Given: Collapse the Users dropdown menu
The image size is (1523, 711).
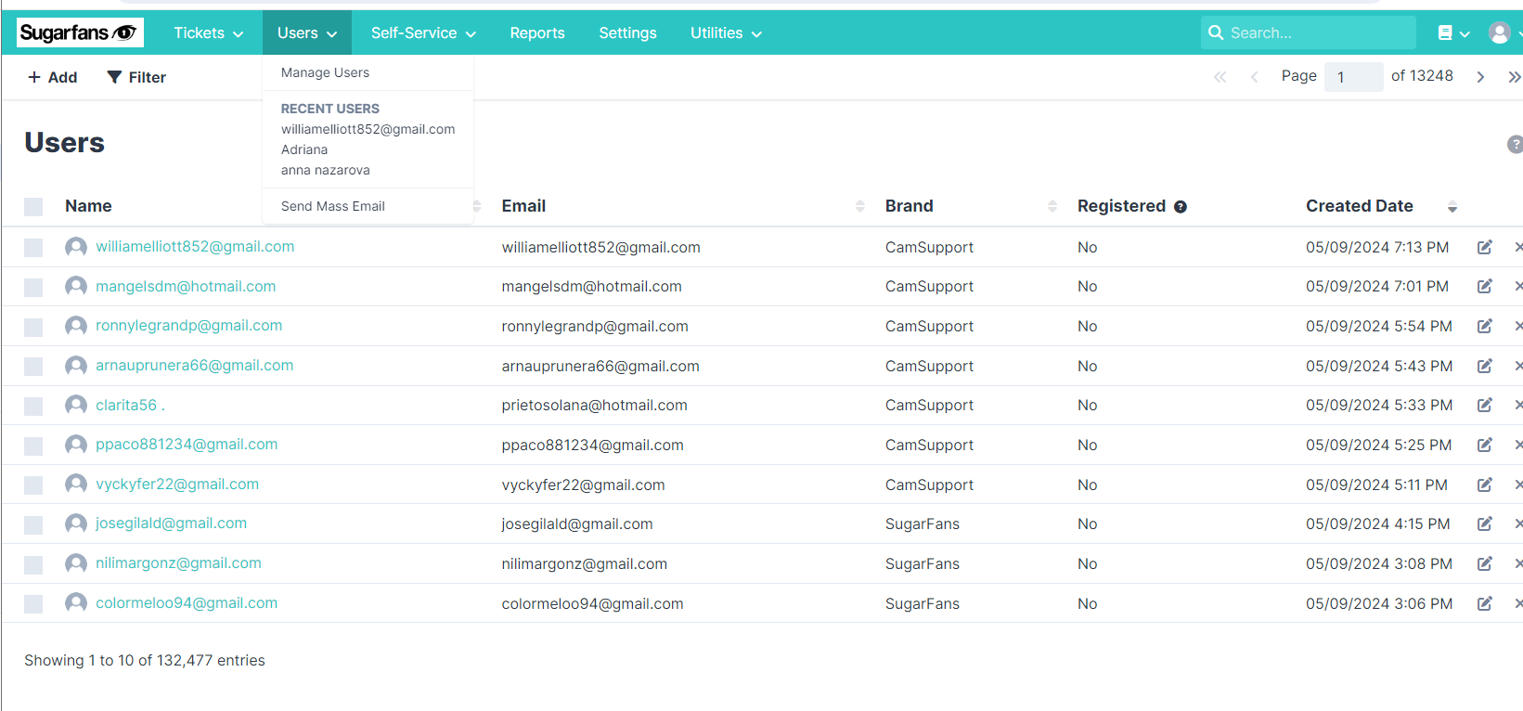Looking at the screenshot, I should tap(307, 33).
